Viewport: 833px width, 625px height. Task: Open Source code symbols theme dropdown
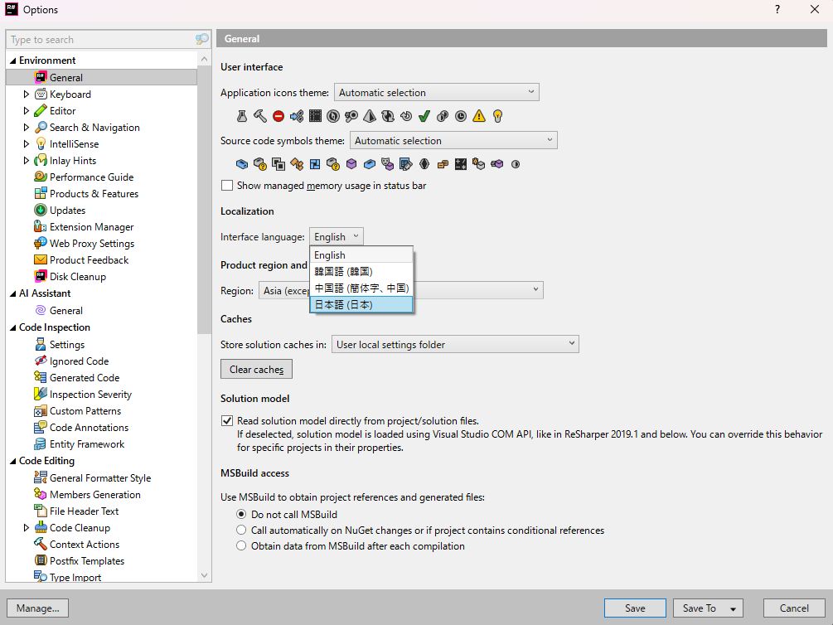(453, 140)
